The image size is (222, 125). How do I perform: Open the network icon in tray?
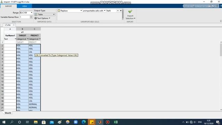click(191, 122)
